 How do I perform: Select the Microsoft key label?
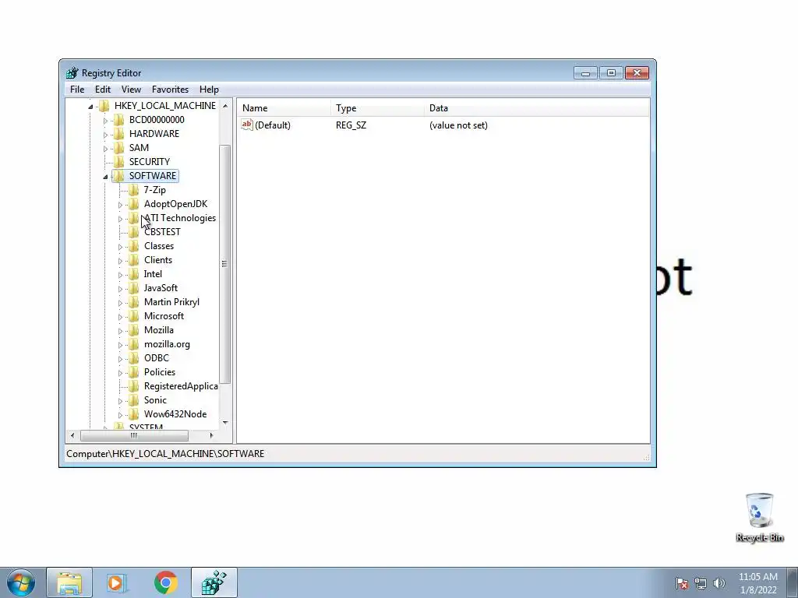164,316
